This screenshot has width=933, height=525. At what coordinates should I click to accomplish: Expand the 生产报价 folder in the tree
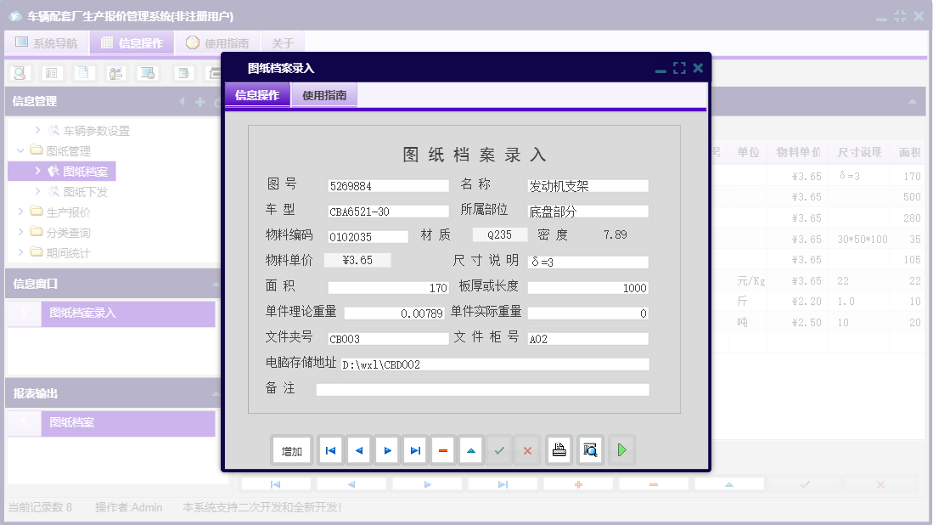point(20,212)
